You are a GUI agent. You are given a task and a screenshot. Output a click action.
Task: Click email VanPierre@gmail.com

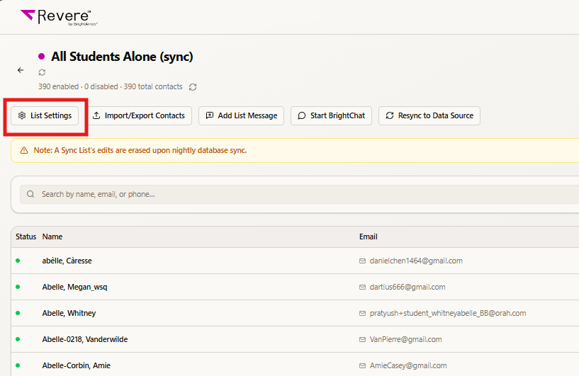coord(406,339)
